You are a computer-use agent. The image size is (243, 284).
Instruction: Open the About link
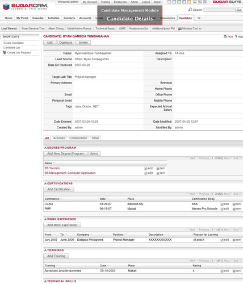tap(157, 2)
